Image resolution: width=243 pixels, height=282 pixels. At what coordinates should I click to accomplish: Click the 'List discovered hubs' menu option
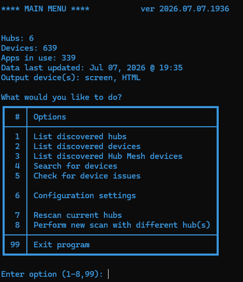(x=80, y=137)
